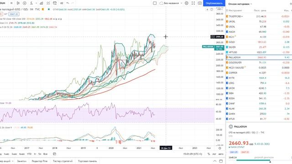
Task: Click the price label plus icon on crosshair
Action: tap(212, 37)
